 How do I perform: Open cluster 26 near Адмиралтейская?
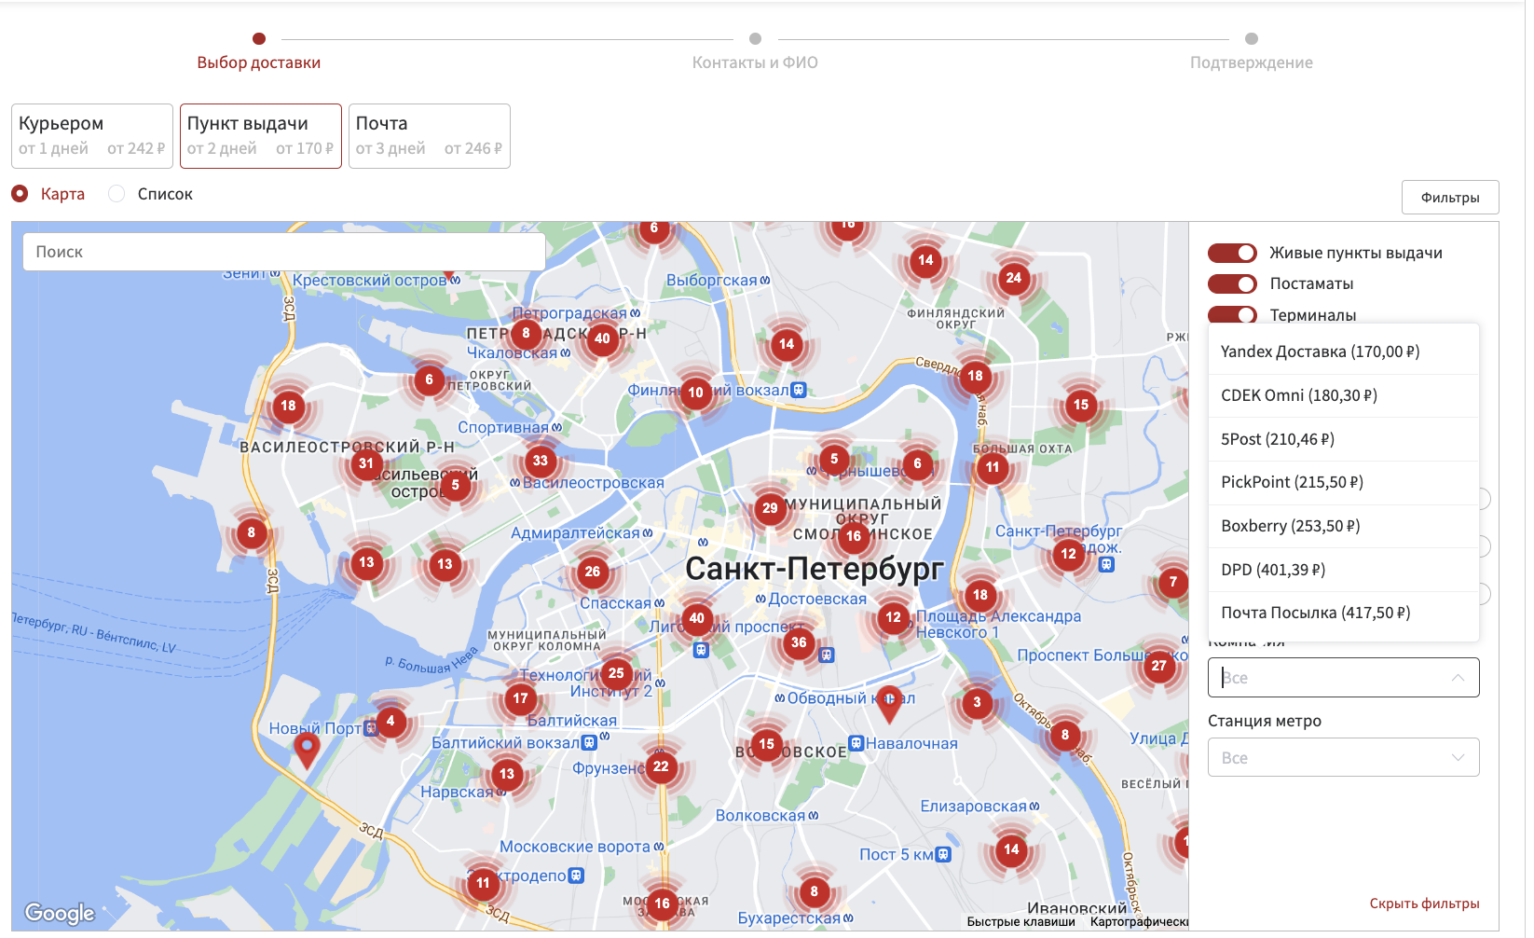coord(593,572)
